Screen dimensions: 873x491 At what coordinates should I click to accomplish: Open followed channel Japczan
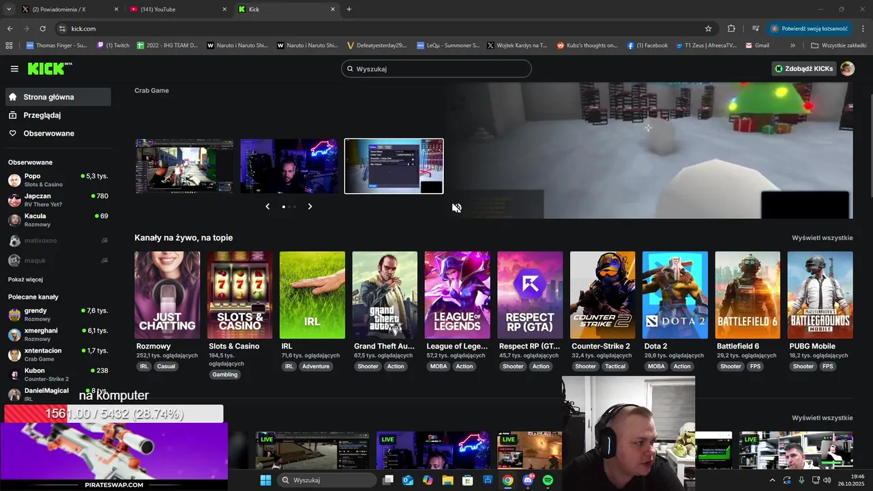pos(58,200)
